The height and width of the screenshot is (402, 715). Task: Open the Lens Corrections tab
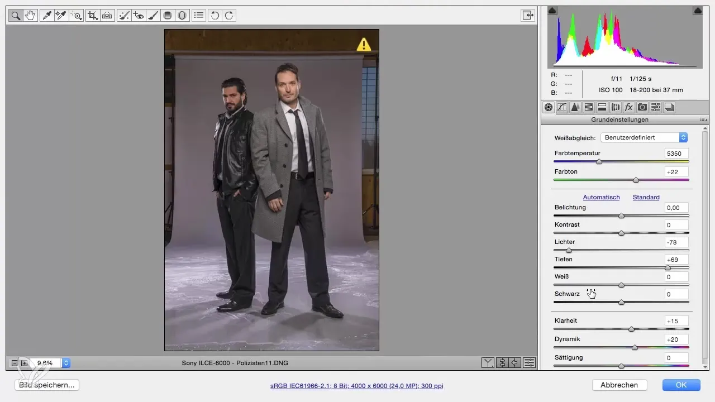click(x=616, y=107)
